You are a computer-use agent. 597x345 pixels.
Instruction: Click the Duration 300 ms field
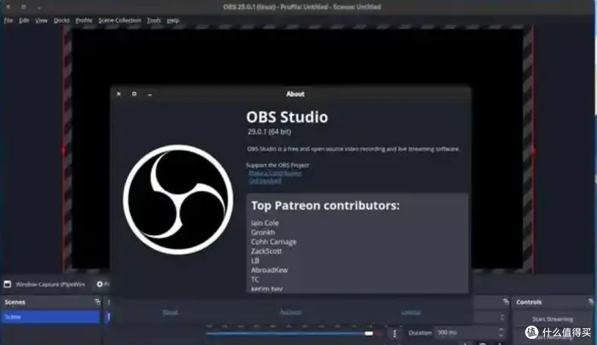tap(470, 332)
